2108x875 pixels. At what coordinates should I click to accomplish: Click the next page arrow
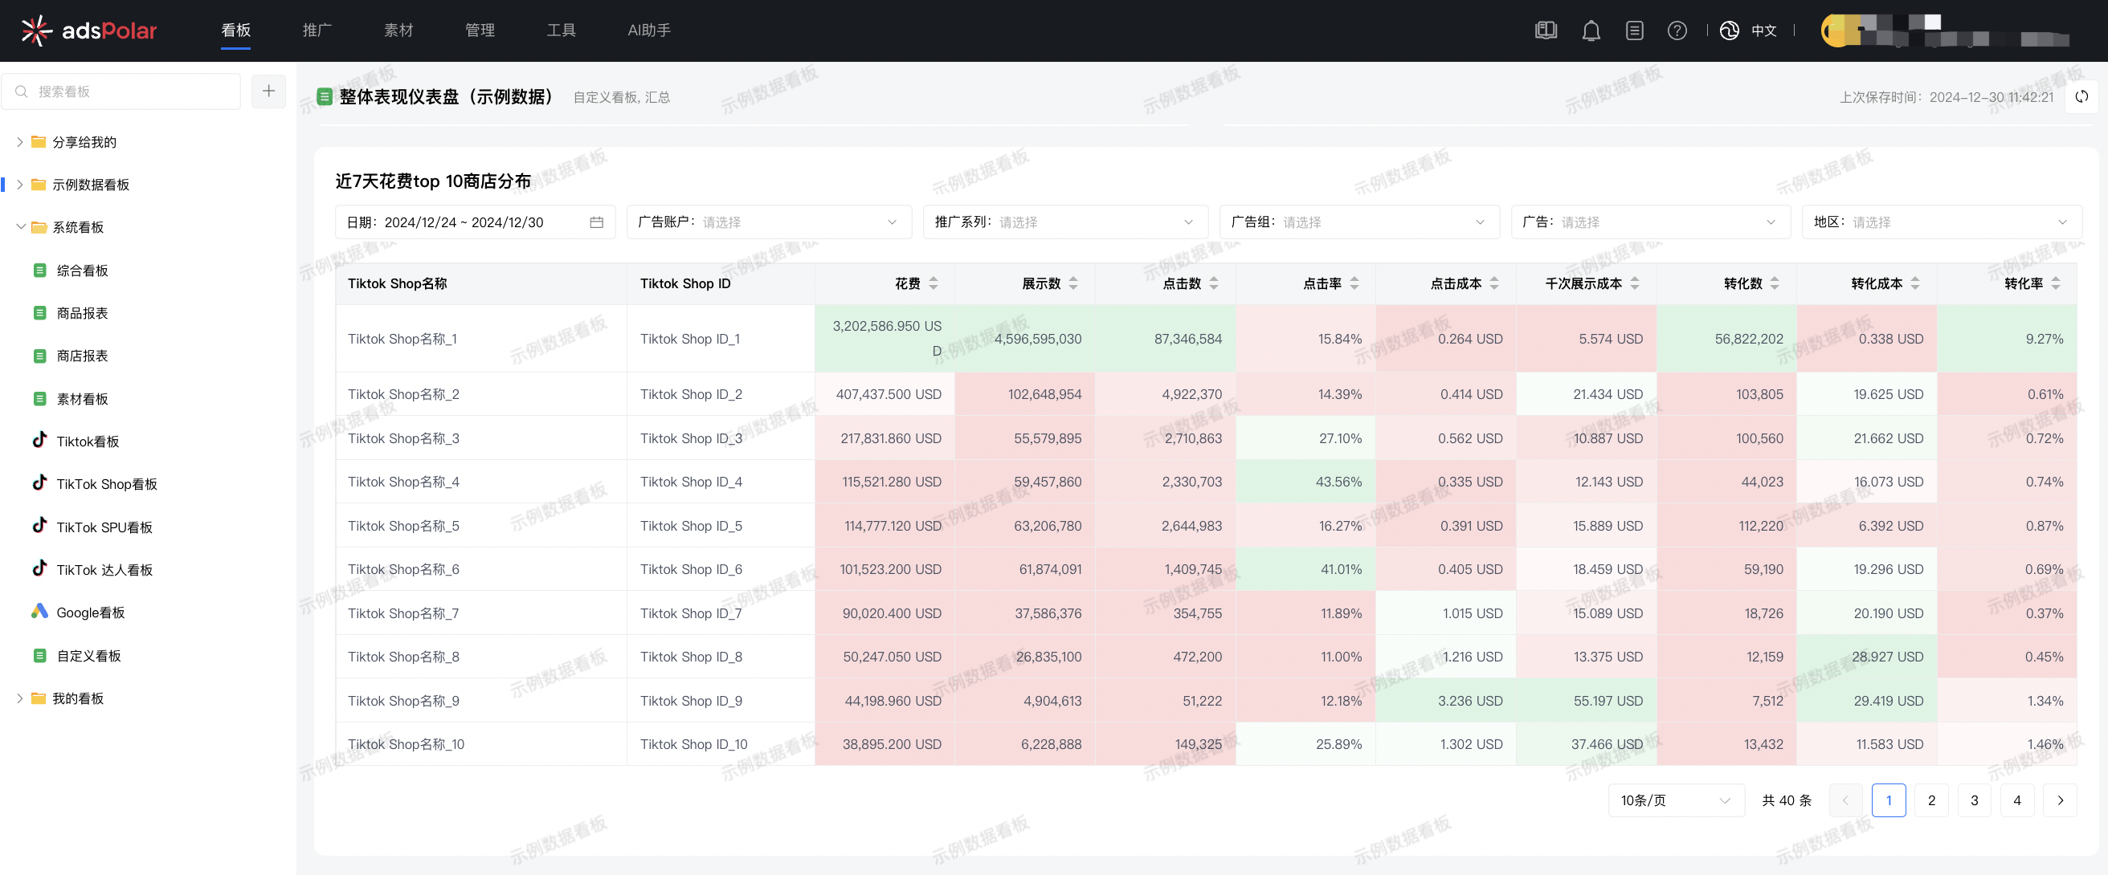click(2061, 800)
